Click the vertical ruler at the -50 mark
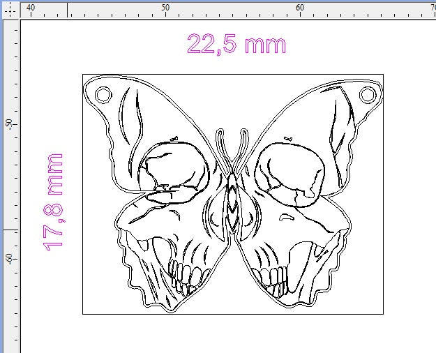 10,124
